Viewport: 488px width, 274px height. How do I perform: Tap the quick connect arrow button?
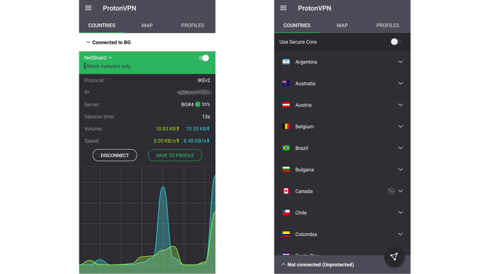394,257
